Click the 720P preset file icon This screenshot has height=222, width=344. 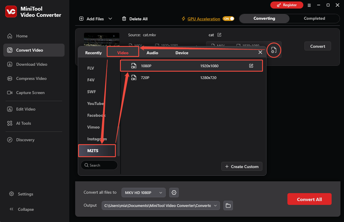pyautogui.click(x=134, y=78)
